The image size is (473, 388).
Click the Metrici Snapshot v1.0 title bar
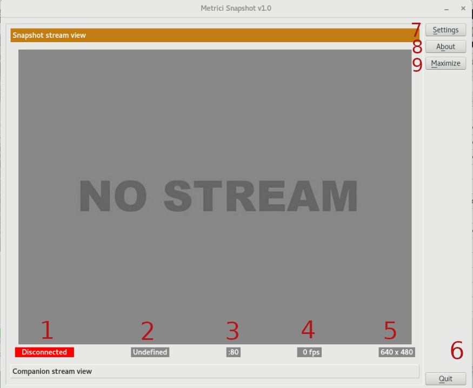(x=236, y=8)
